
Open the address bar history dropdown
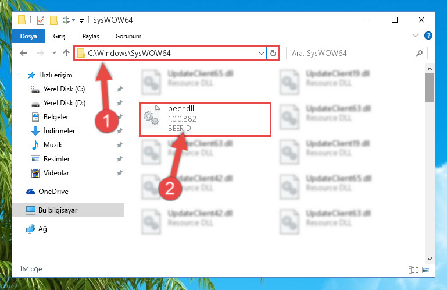tap(261, 53)
